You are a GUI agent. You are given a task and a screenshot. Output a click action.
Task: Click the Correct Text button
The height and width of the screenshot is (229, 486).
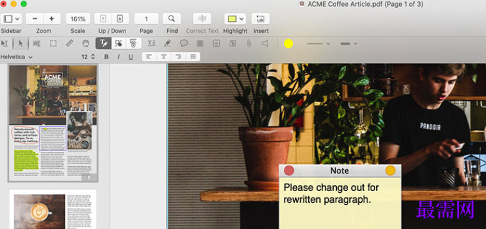click(202, 19)
